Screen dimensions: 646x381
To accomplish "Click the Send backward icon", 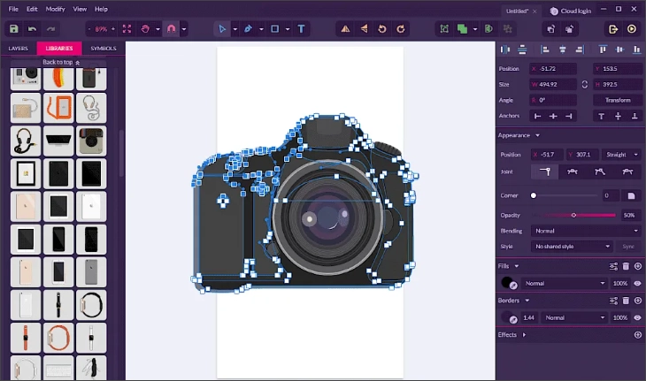I will click(569, 29).
